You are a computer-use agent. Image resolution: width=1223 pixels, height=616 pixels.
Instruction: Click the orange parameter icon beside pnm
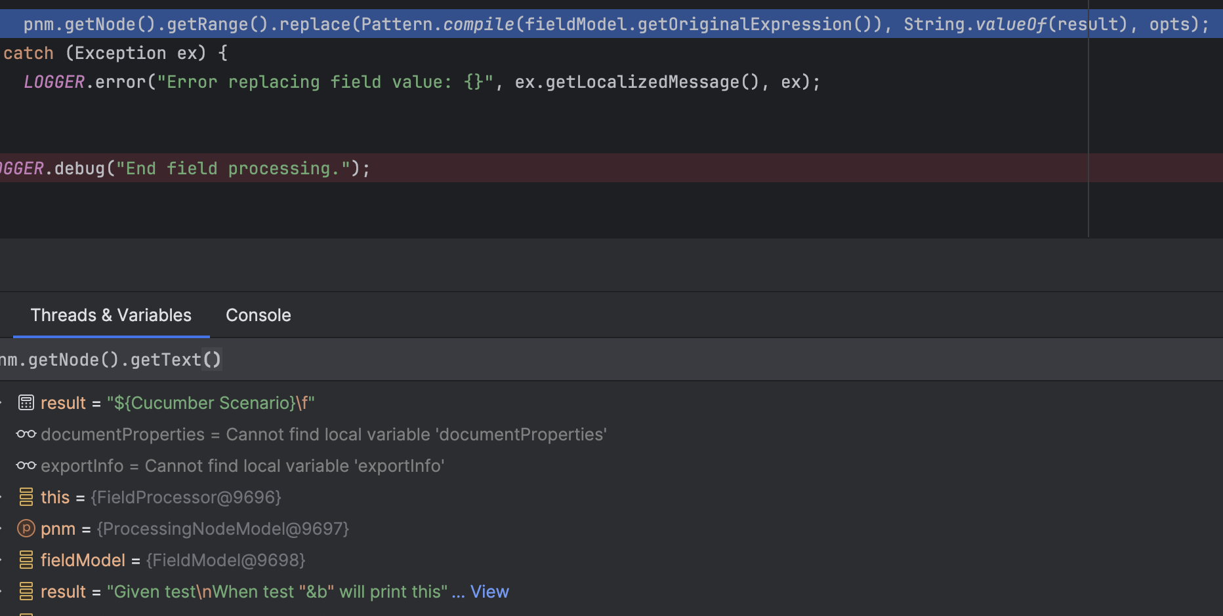click(x=26, y=528)
